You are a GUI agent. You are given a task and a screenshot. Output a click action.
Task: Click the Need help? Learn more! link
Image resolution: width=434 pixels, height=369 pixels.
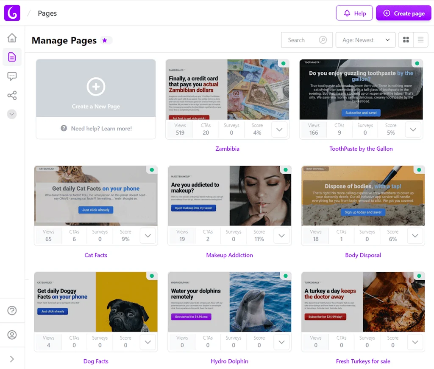click(101, 128)
